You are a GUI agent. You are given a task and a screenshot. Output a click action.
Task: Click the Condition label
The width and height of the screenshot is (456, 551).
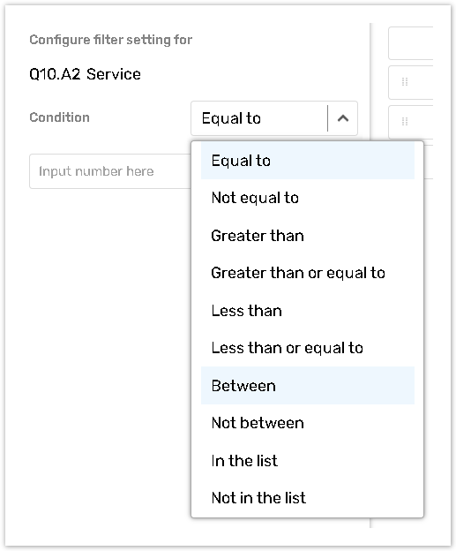(x=60, y=117)
